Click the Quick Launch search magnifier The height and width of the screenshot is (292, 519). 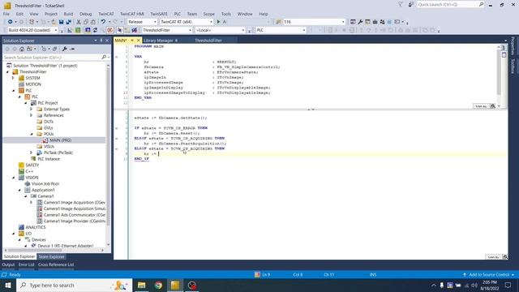[481, 4]
